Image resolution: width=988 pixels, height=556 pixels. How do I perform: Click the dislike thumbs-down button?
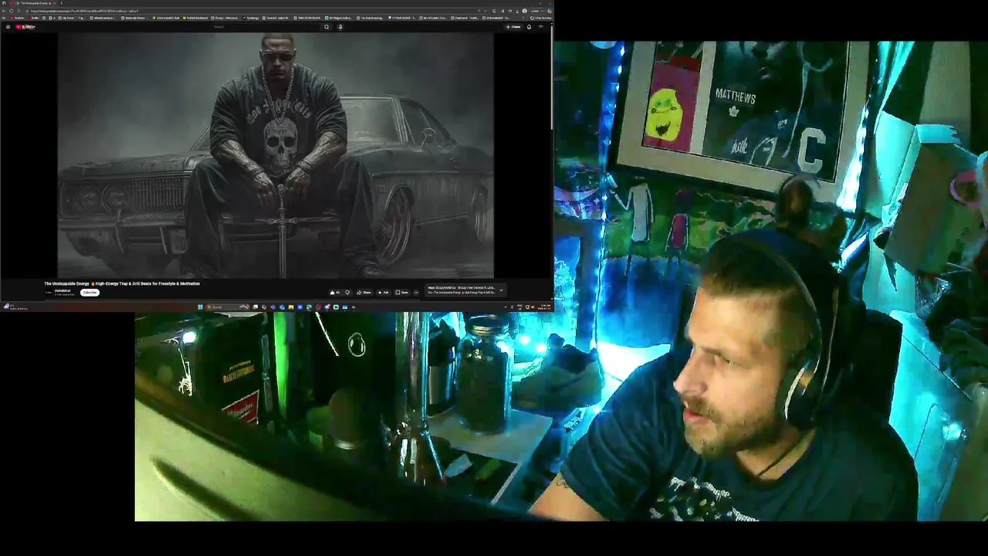pyautogui.click(x=347, y=293)
